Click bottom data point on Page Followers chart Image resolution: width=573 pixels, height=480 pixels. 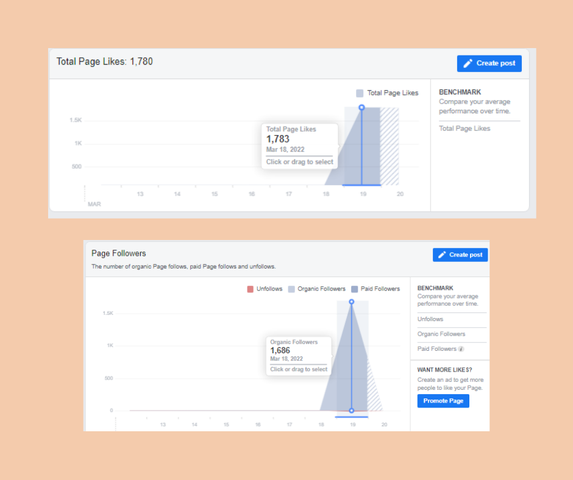352,411
